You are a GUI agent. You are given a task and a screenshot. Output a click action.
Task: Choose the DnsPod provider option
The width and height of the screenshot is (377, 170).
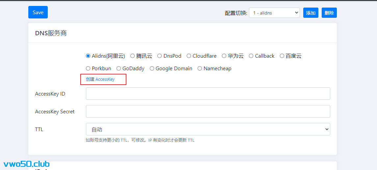coord(160,56)
